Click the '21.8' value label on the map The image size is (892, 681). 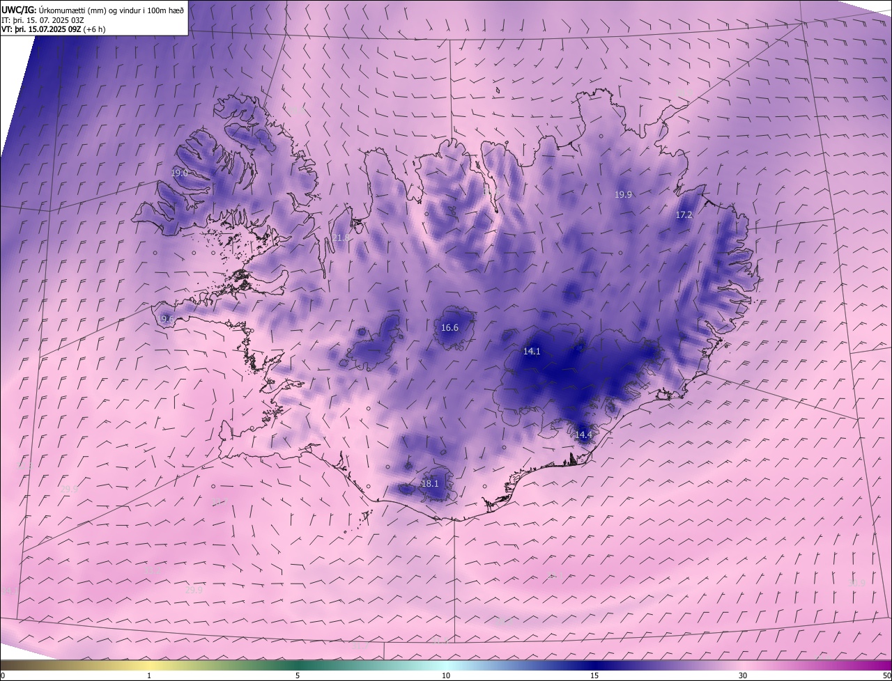[341, 238]
